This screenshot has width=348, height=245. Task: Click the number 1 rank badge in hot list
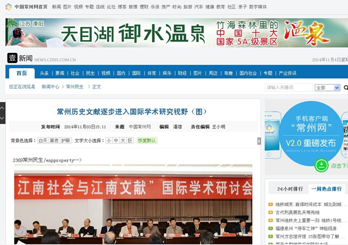coord(270,204)
